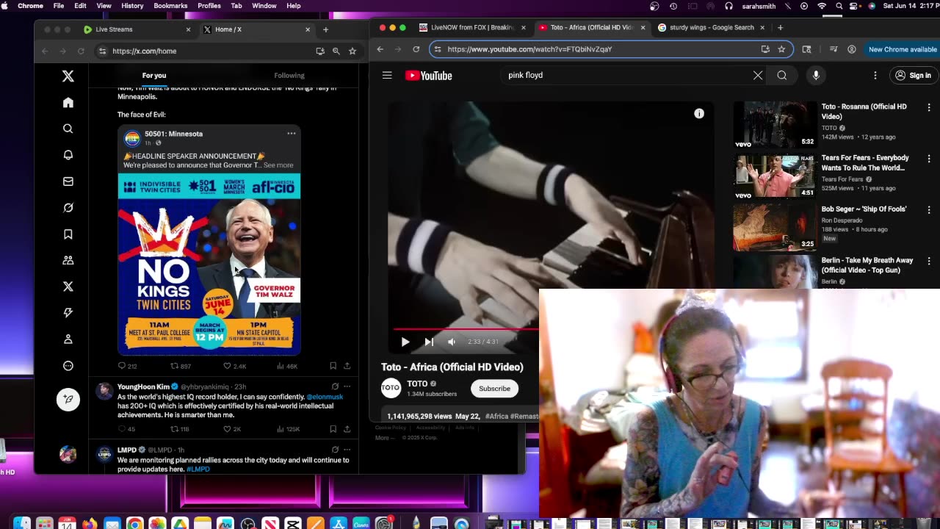
Task: Open more options on LMPD post
Action: [x=347, y=450]
